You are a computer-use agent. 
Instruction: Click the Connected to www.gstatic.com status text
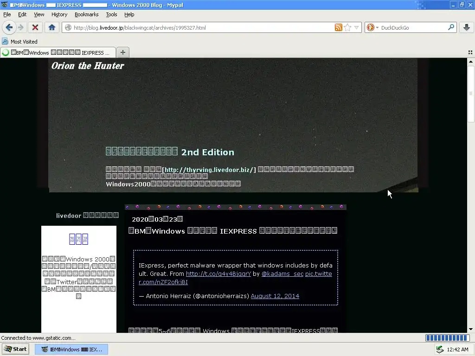click(x=38, y=338)
